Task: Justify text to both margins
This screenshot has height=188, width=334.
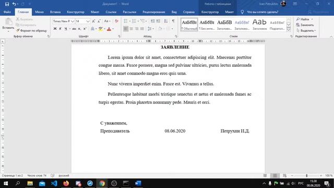Action: [142, 29]
